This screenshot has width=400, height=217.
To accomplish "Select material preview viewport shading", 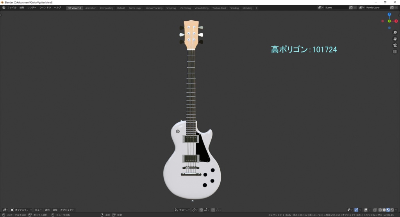I will click(x=388, y=210).
